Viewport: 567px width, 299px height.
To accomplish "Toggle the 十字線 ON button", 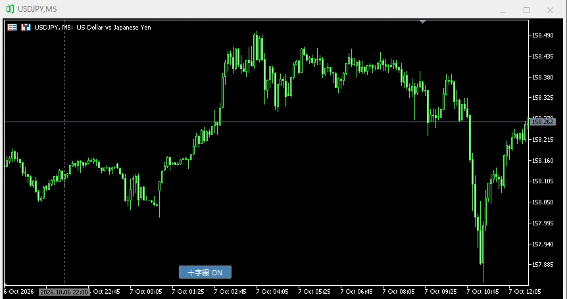I will 205,272.
